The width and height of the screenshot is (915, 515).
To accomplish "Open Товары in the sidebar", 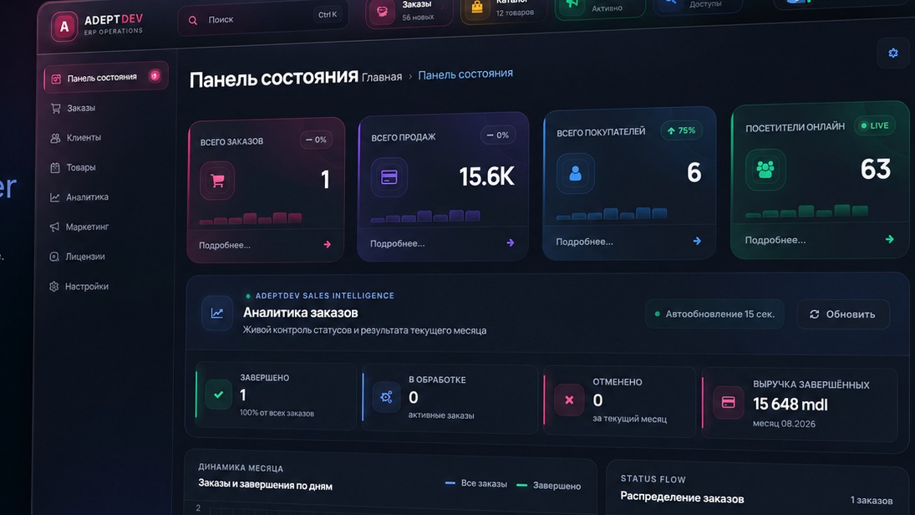I will point(80,167).
